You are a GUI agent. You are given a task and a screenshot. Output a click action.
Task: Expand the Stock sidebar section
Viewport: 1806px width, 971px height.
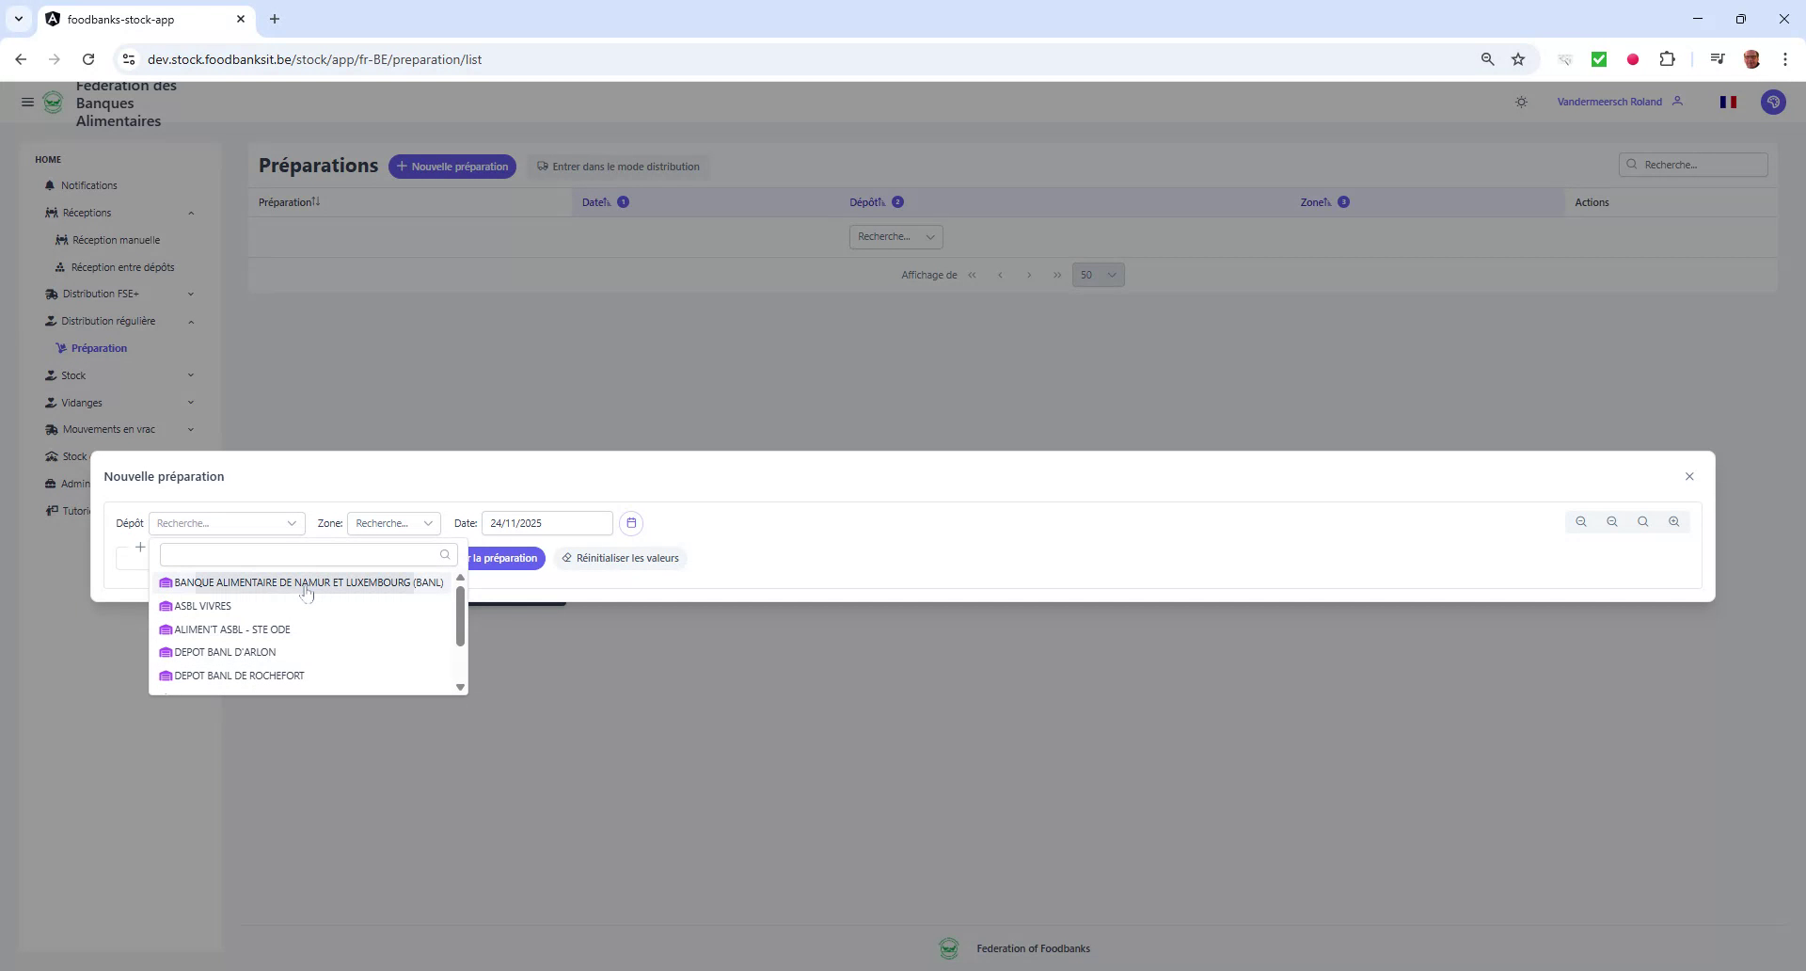click(192, 374)
